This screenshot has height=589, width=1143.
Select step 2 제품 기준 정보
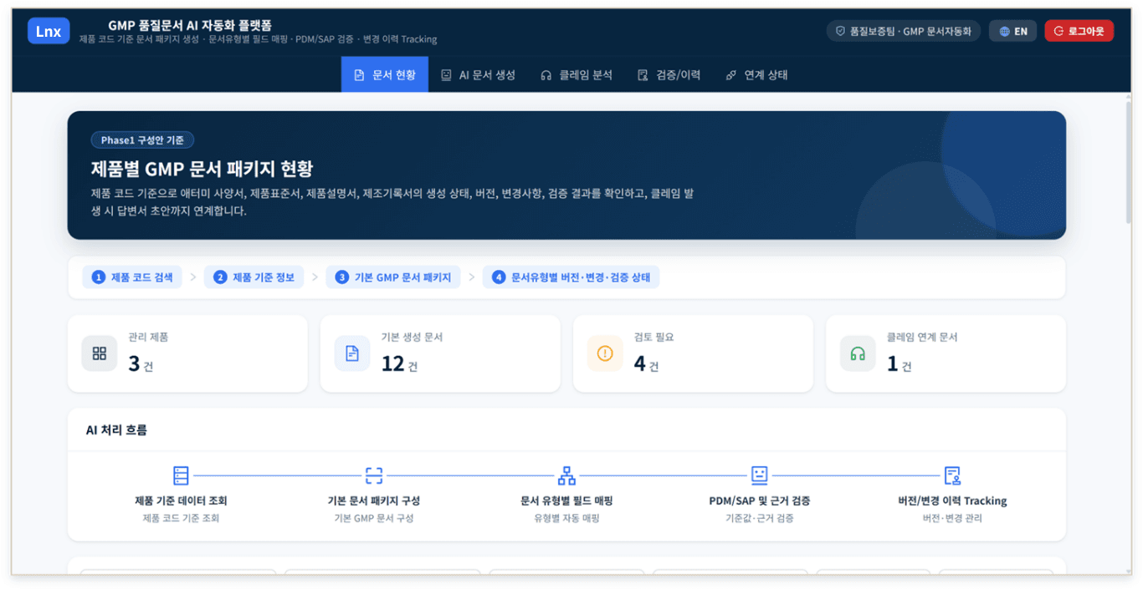pyautogui.click(x=254, y=277)
